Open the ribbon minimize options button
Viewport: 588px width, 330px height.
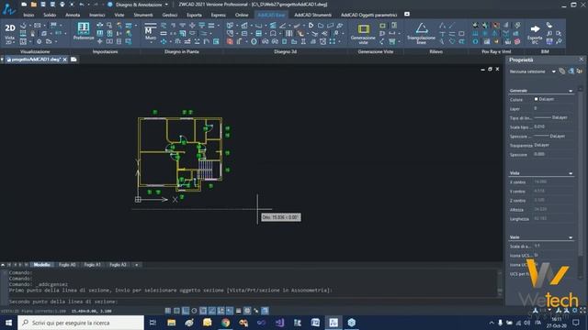click(x=407, y=15)
